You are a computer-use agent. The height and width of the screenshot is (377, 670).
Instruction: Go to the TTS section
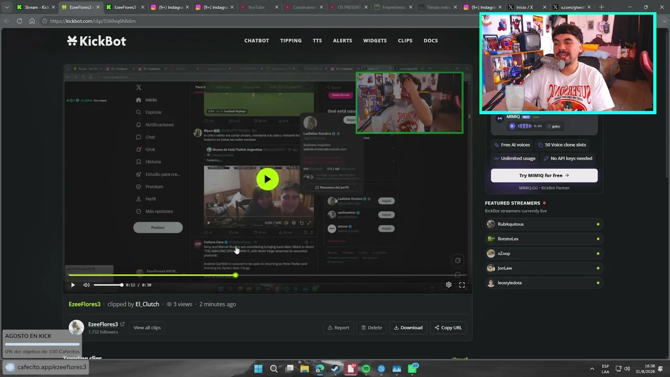(x=317, y=41)
